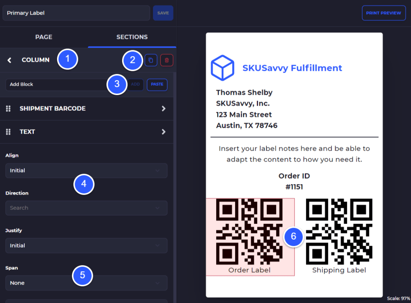Select the Shipping Label QR code
411x303 pixels.
339,232
